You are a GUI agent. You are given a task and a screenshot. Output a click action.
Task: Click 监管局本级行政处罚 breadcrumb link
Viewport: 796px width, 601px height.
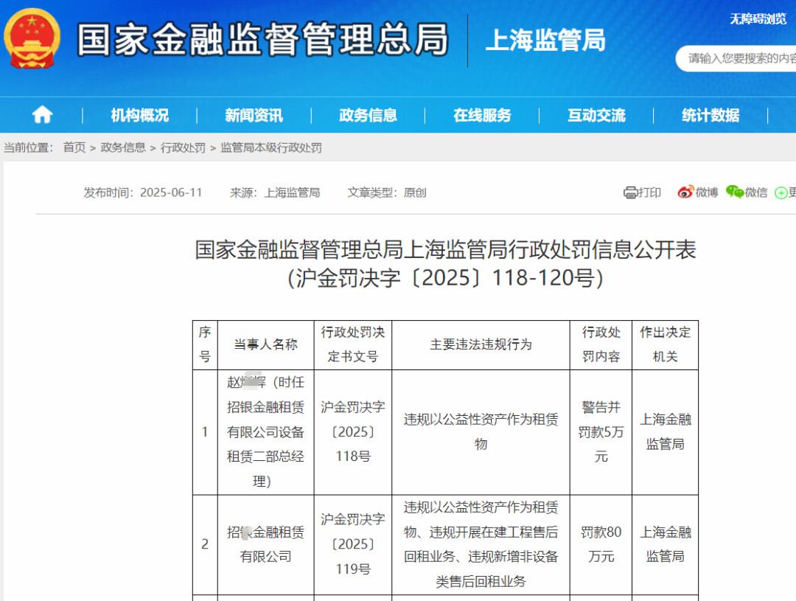coord(271,147)
